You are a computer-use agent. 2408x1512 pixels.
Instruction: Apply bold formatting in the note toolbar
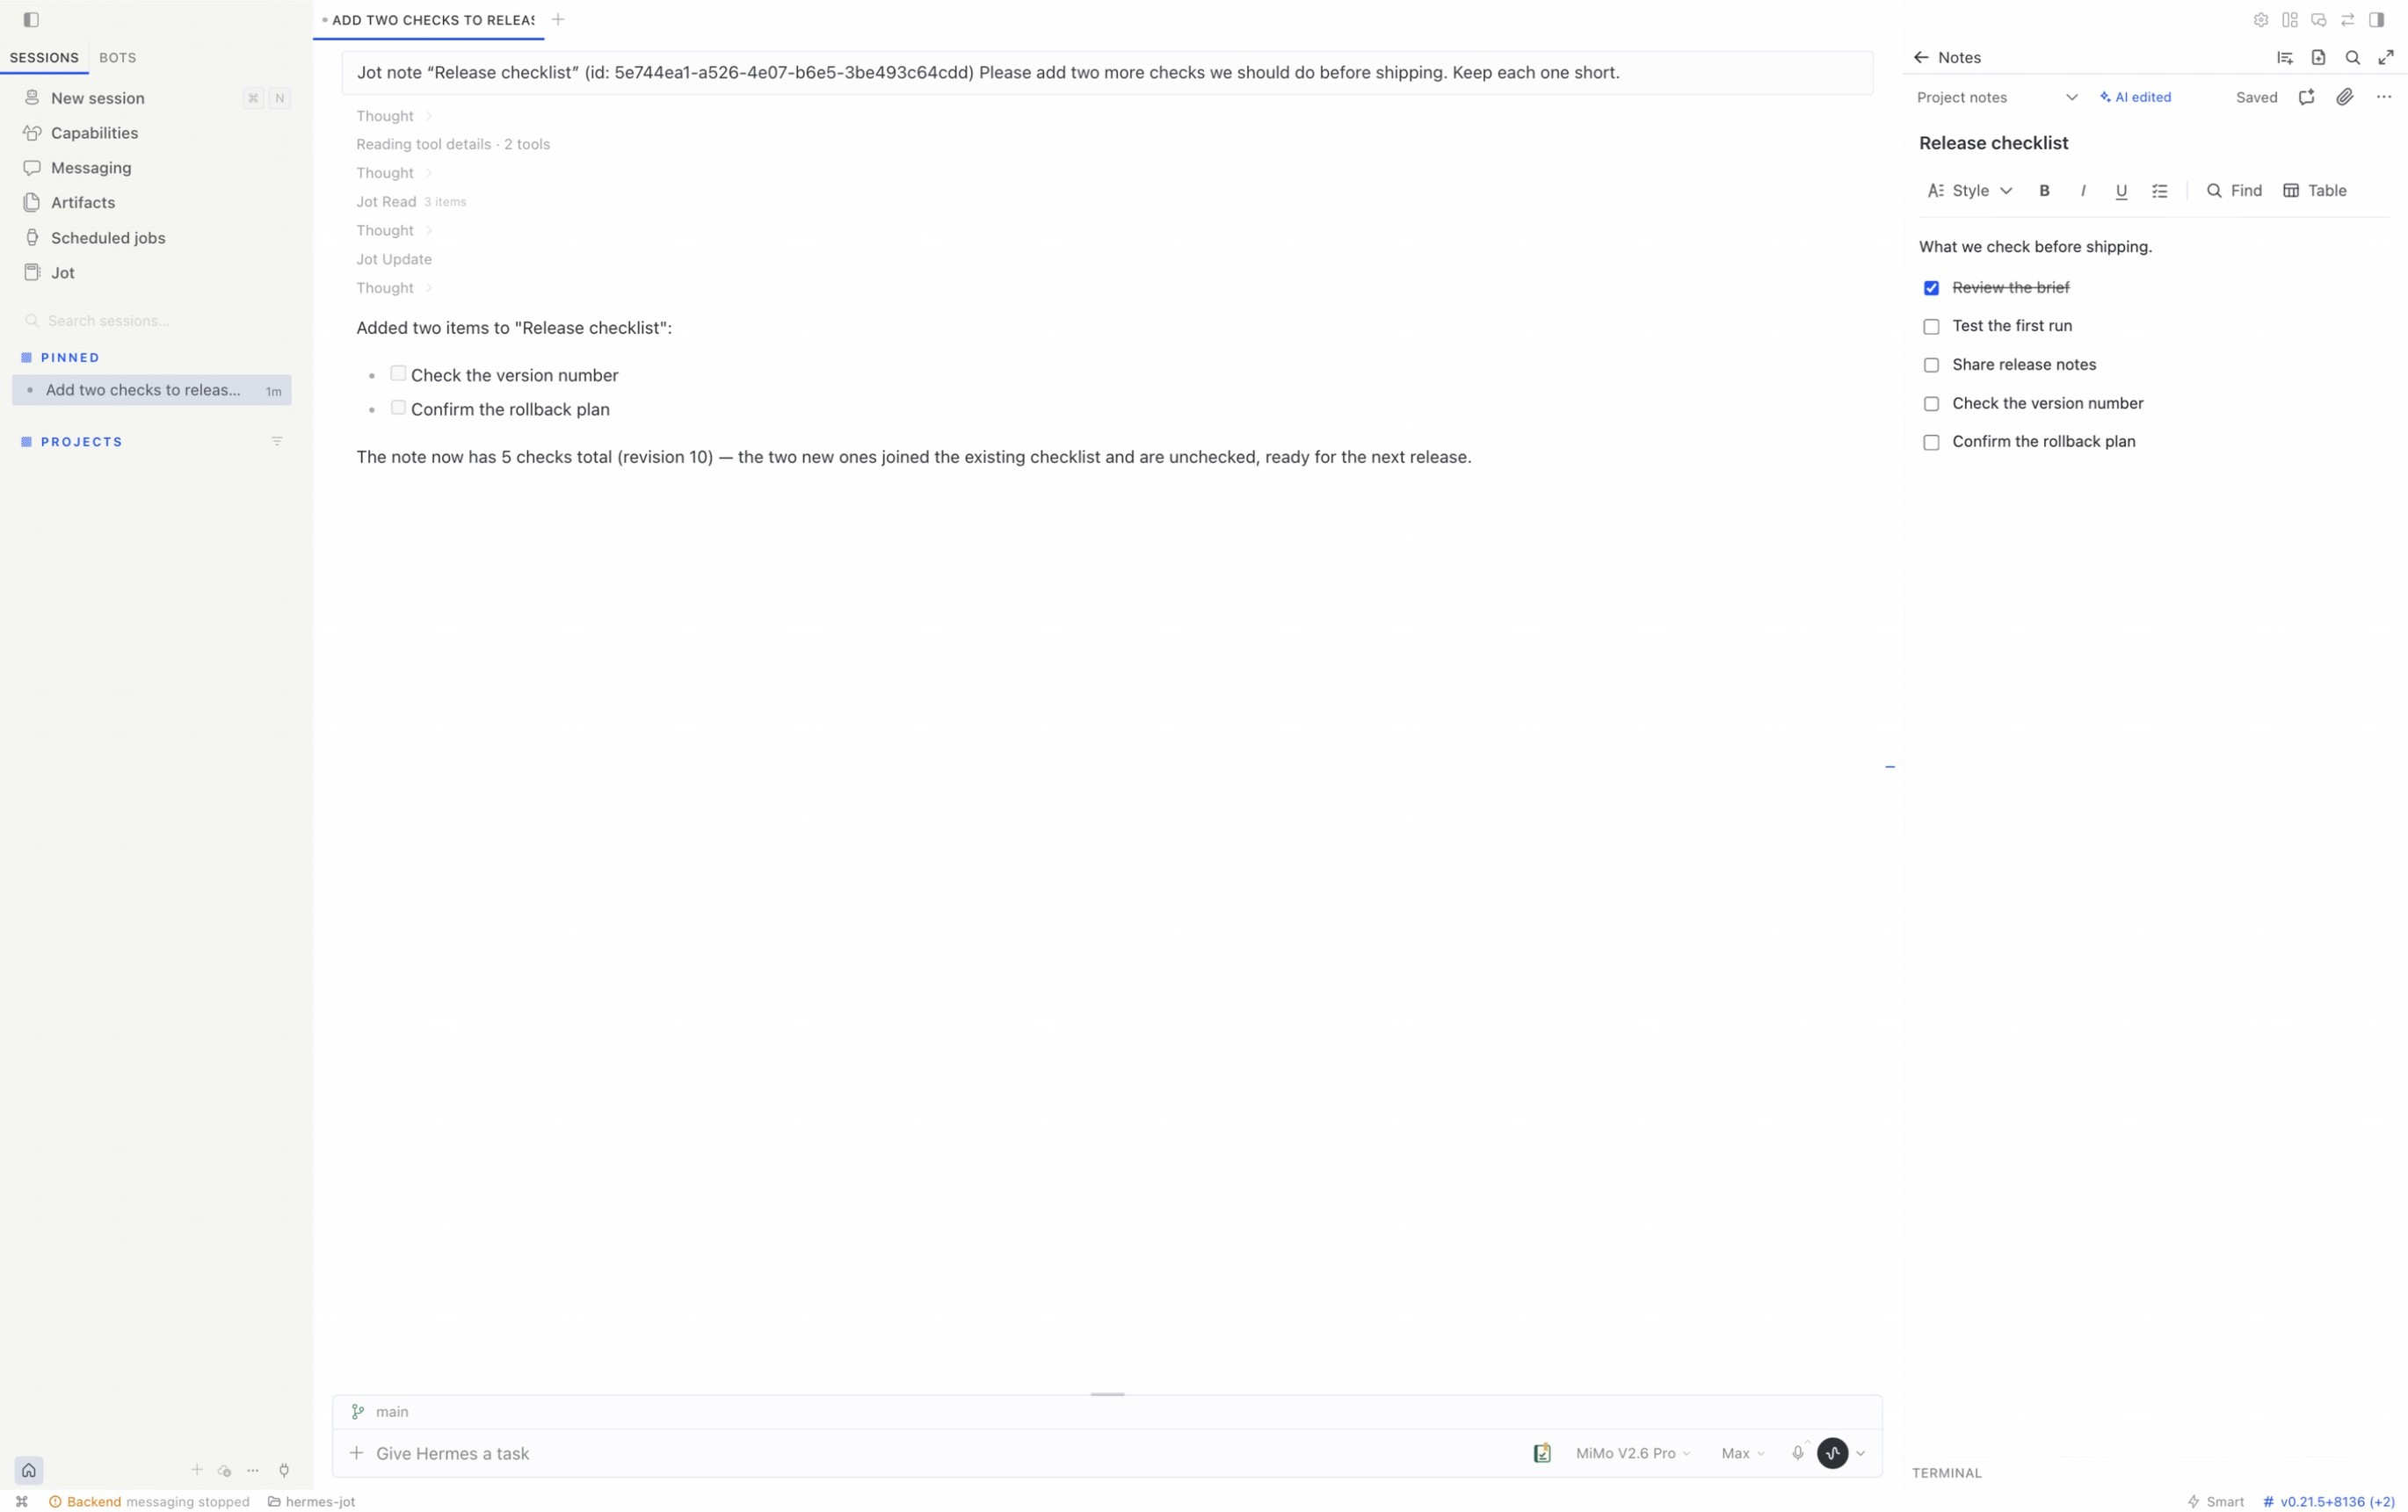pyautogui.click(x=2044, y=190)
